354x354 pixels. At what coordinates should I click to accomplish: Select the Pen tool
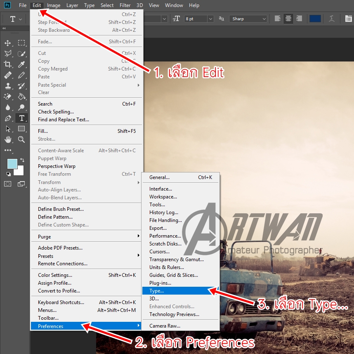click(x=8, y=118)
